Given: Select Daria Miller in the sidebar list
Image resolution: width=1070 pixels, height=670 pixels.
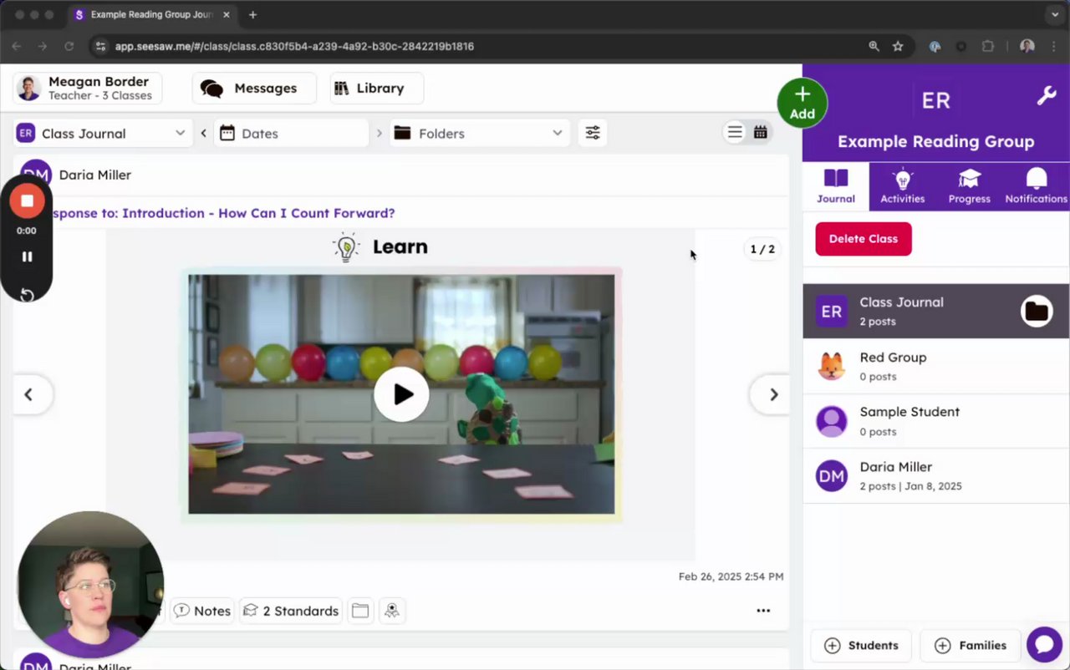Looking at the screenshot, I should coord(936,476).
